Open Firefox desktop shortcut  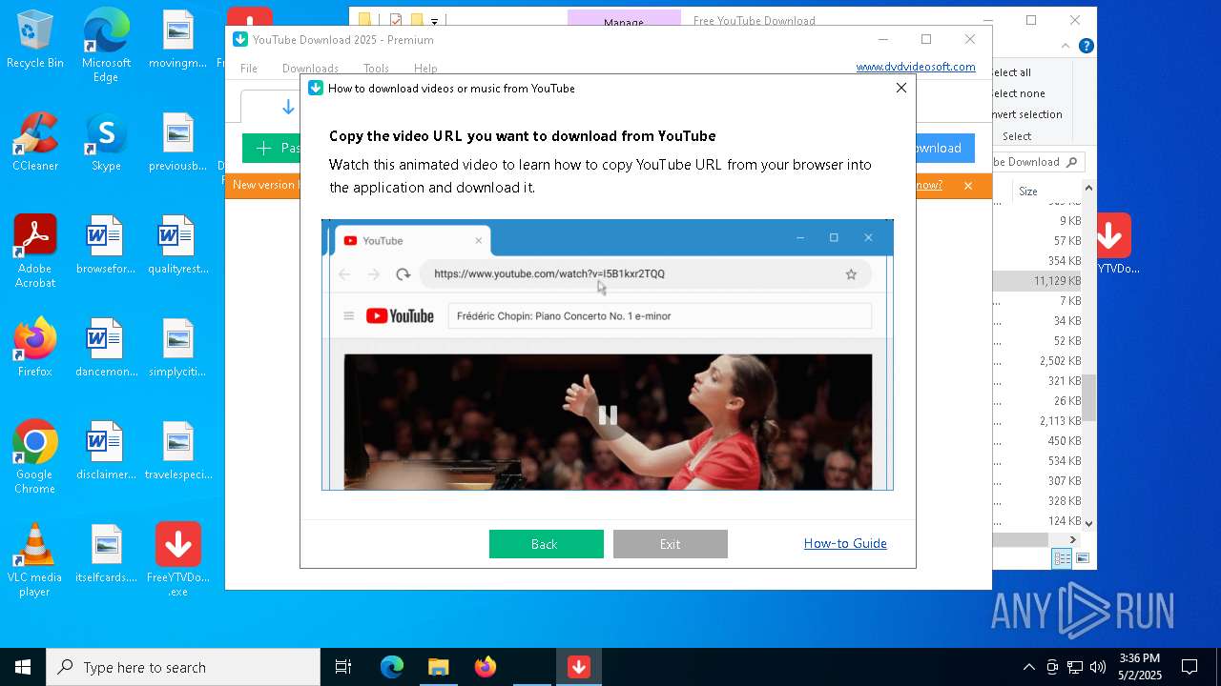[x=35, y=348]
